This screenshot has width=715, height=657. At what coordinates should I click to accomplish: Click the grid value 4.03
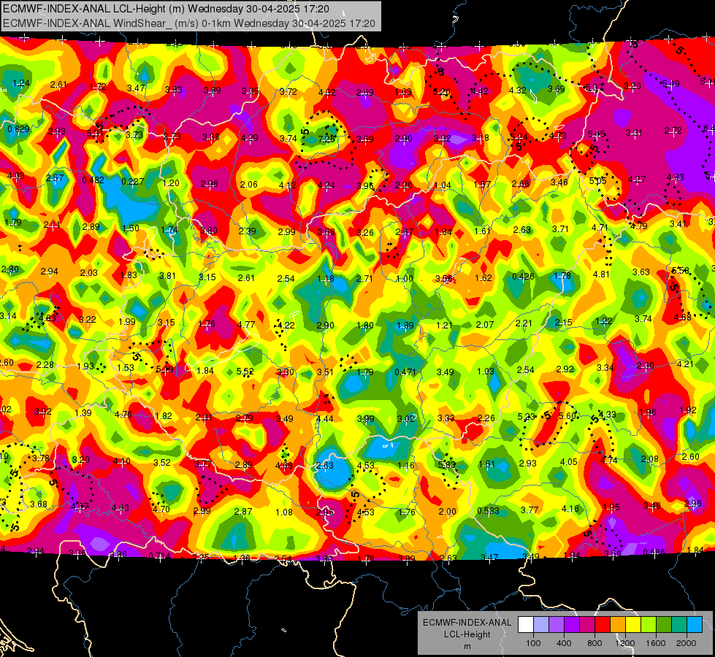pyautogui.click(x=15, y=175)
